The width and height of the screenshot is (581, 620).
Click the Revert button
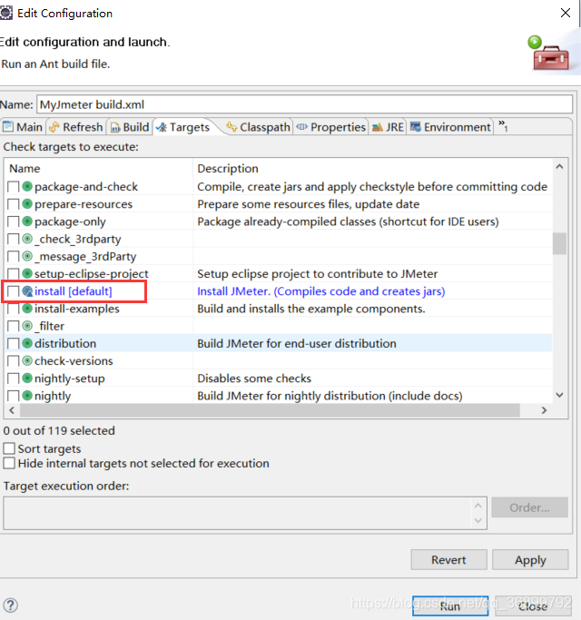[x=448, y=559]
